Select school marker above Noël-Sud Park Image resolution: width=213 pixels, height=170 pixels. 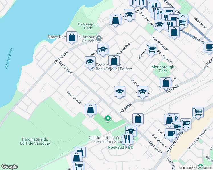tap(131, 130)
